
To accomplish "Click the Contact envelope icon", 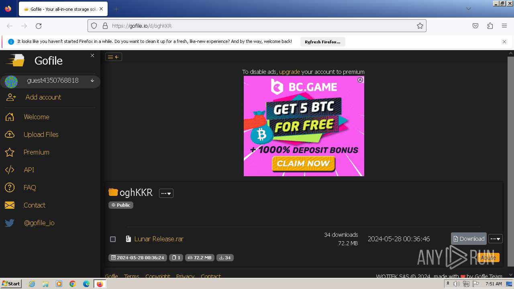I will coord(10,205).
